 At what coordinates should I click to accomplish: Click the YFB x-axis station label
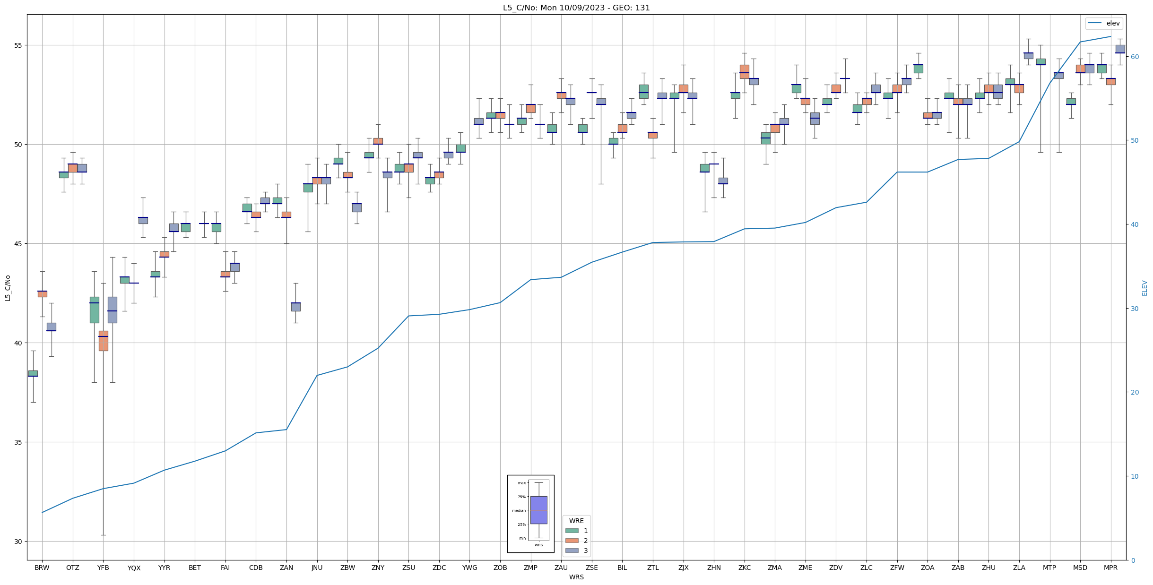pos(103,568)
